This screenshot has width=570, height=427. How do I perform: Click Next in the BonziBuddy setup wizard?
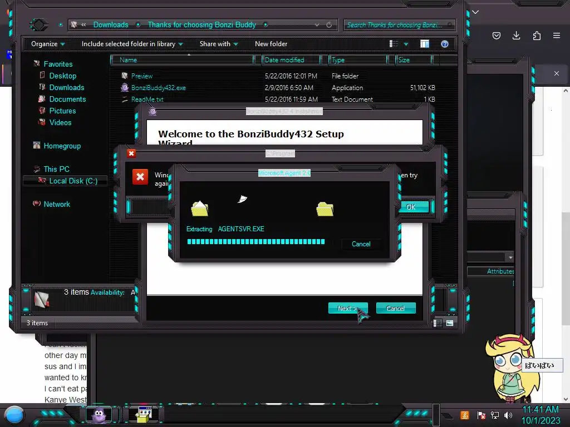[x=348, y=308]
